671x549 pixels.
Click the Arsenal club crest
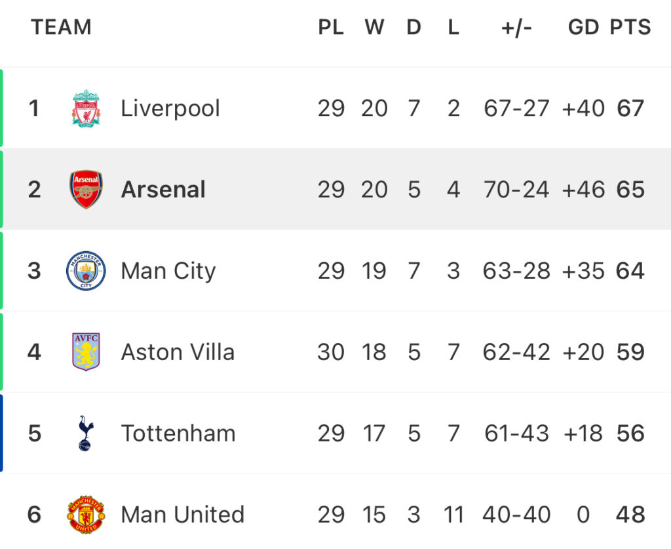(86, 190)
